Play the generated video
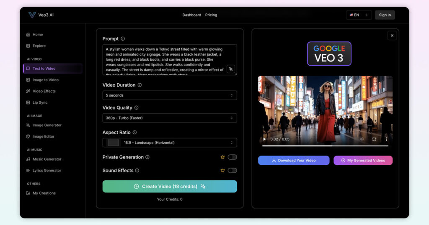Screen dimensions: 429x225 (264, 139)
